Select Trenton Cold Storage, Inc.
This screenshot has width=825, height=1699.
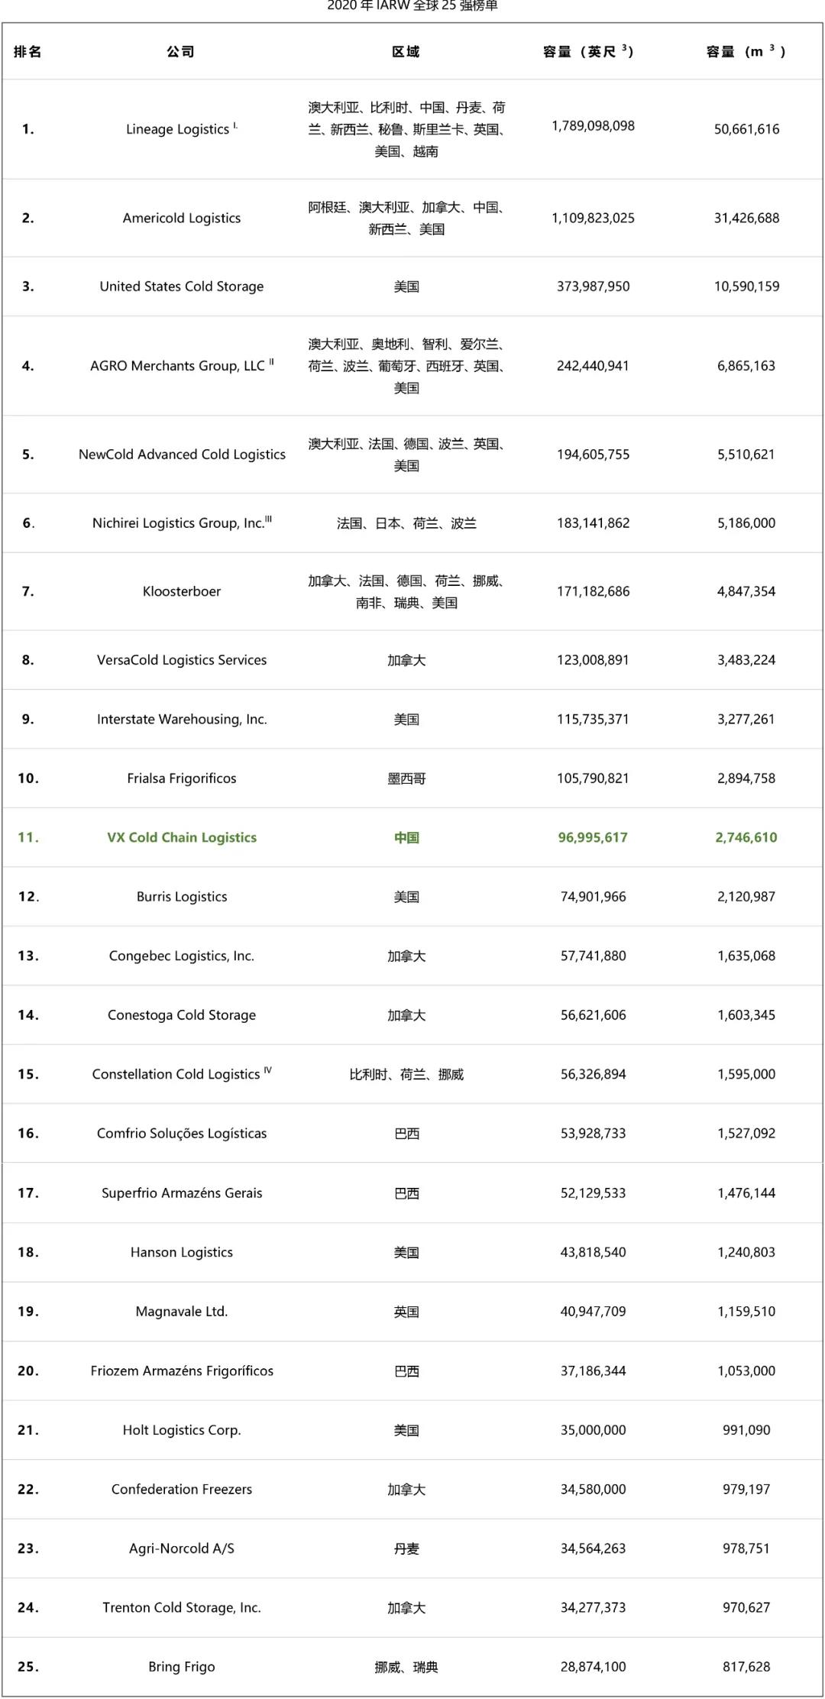(x=182, y=1607)
